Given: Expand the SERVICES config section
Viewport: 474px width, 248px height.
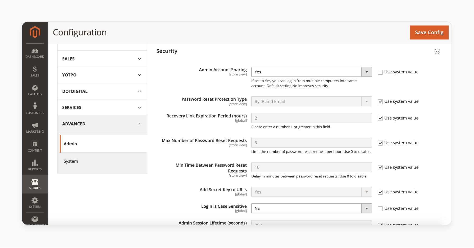Looking at the screenshot, I should pyautogui.click(x=102, y=107).
